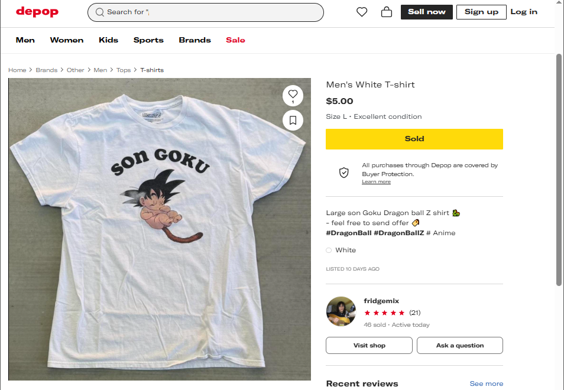Screen dimensions: 564x390
Task: Open the Brands menu
Action: click(x=195, y=40)
